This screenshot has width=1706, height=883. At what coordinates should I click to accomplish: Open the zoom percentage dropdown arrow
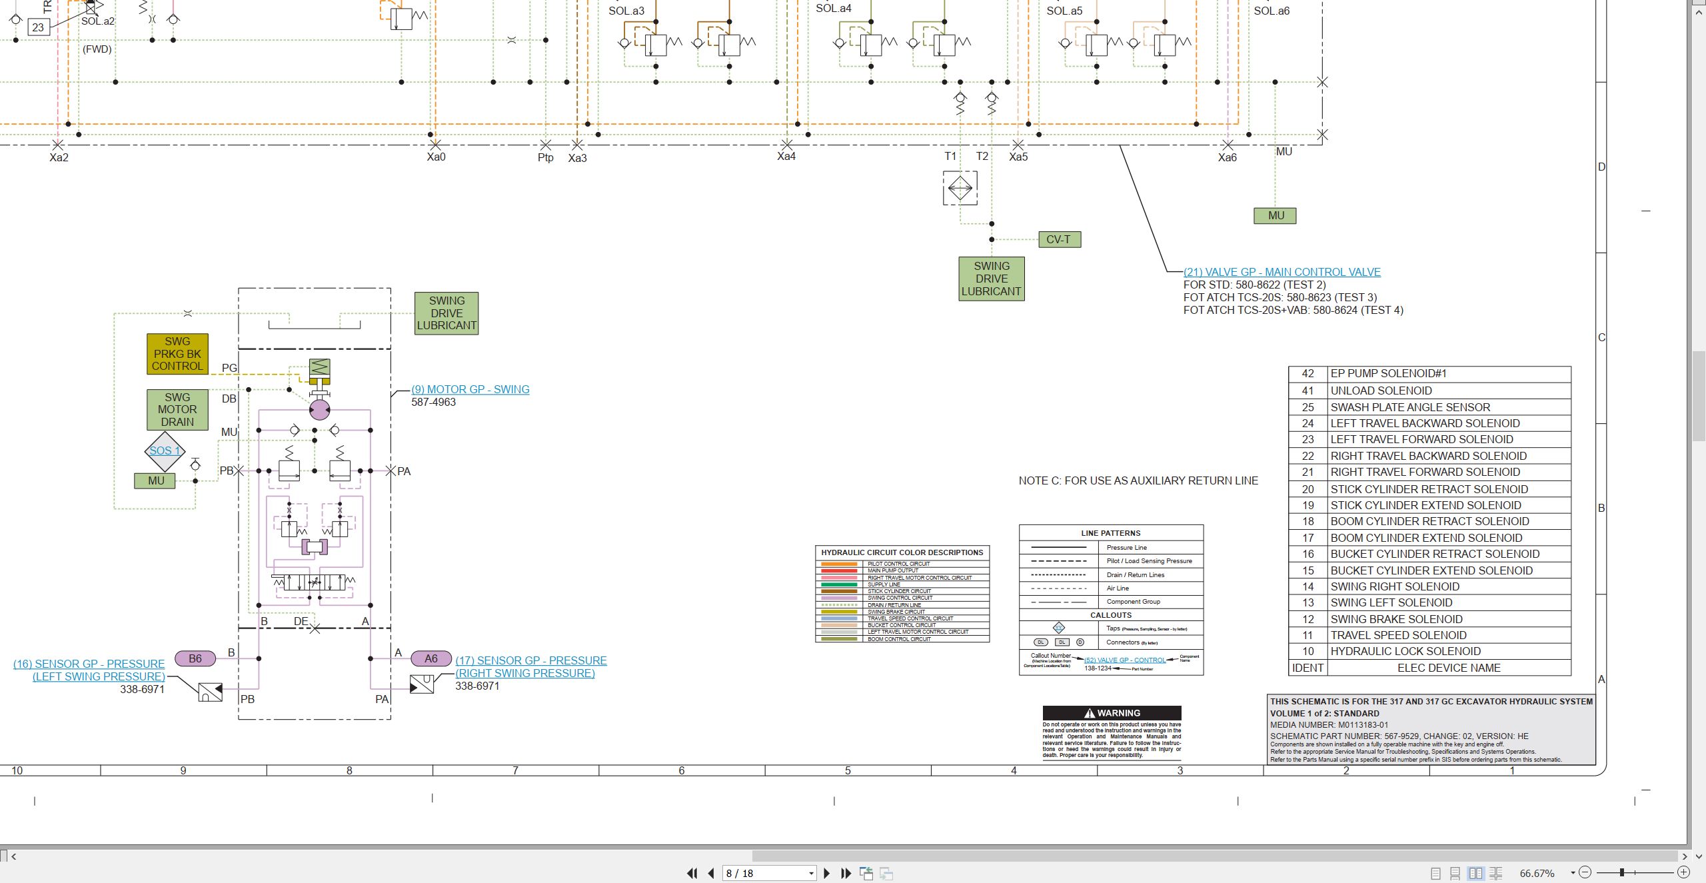point(1573,873)
